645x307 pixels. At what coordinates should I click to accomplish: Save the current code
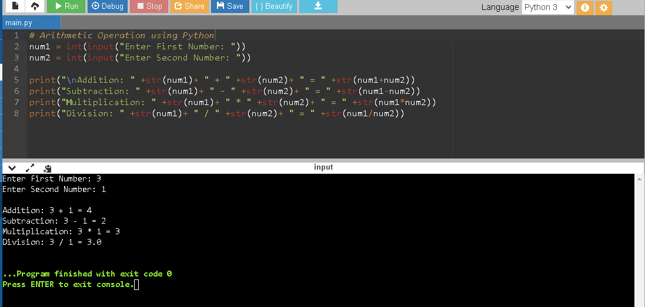[x=230, y=6]
